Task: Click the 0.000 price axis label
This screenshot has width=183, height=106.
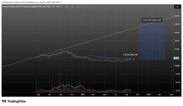Action: 177,66
